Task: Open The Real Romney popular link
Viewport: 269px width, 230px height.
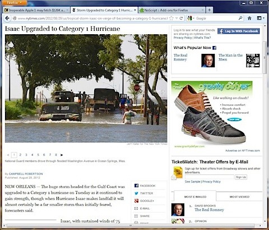Action: (180, 57)
